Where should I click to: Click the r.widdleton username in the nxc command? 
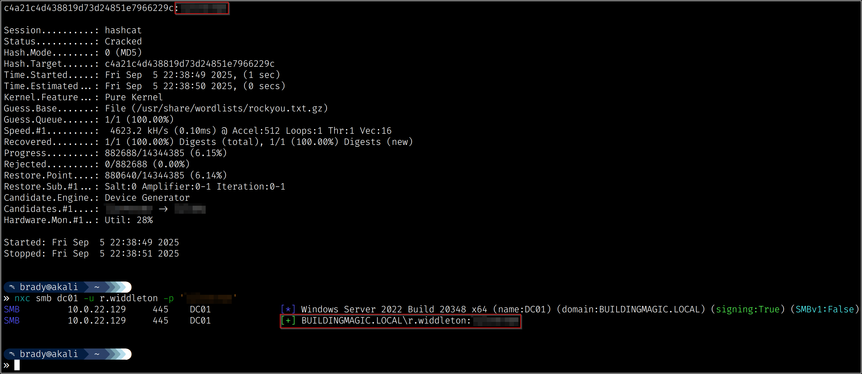coord(129,298)
